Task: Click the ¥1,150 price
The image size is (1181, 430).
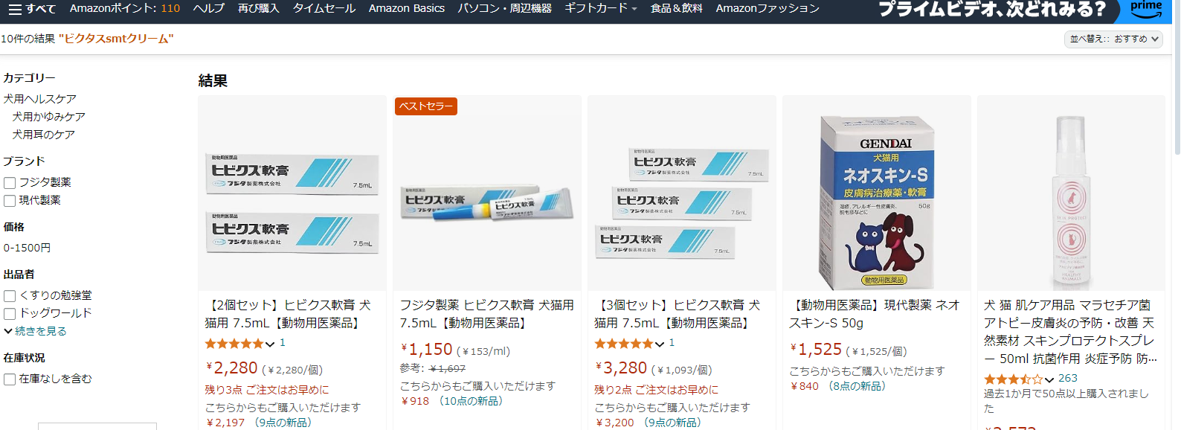Action: 427,350
